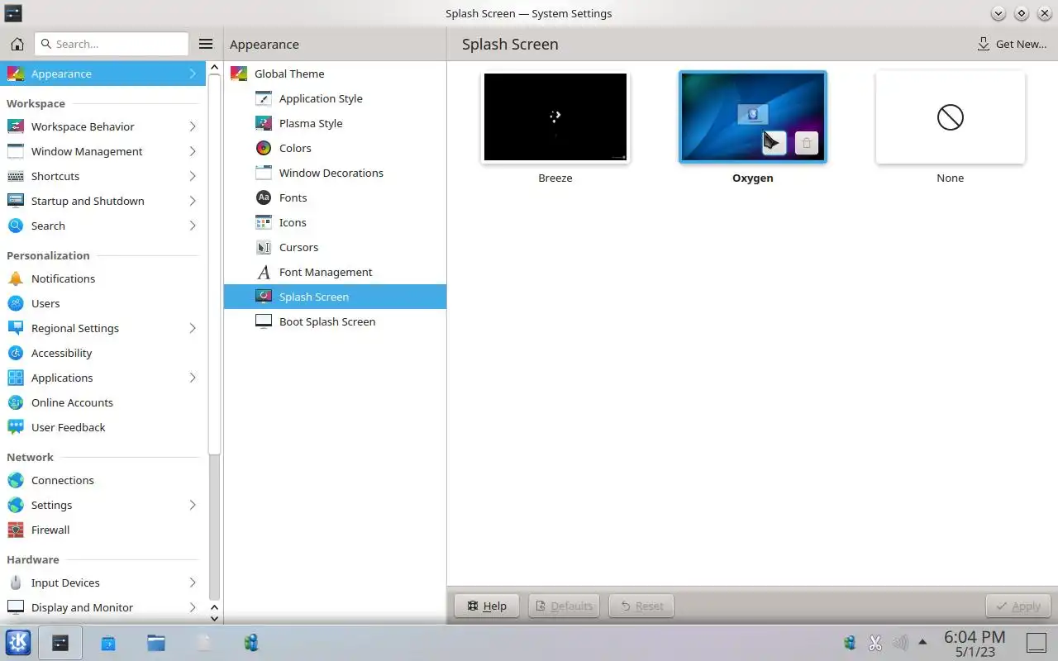Open the KDE application launcher
The height and width of the screenshot is (661, 1058).
pyautogui.click(x=18, y=643)
